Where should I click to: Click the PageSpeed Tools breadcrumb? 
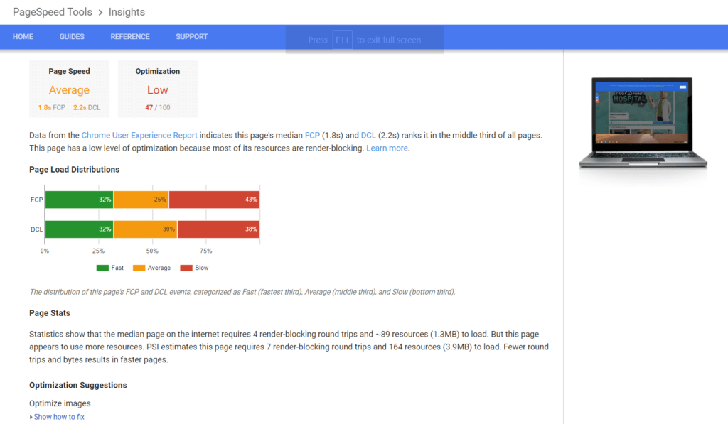click(53, 12)
